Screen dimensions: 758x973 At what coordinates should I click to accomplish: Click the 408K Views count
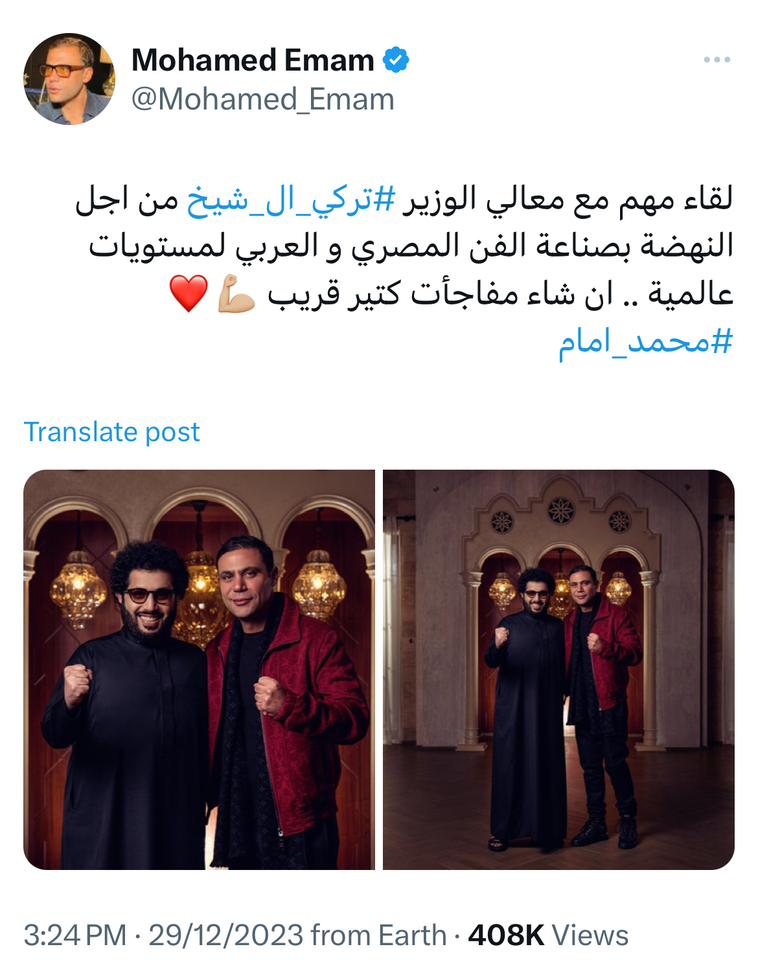coord(548,935)
